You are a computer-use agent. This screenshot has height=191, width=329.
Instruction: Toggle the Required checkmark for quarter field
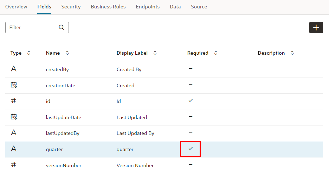pos(191,149)
